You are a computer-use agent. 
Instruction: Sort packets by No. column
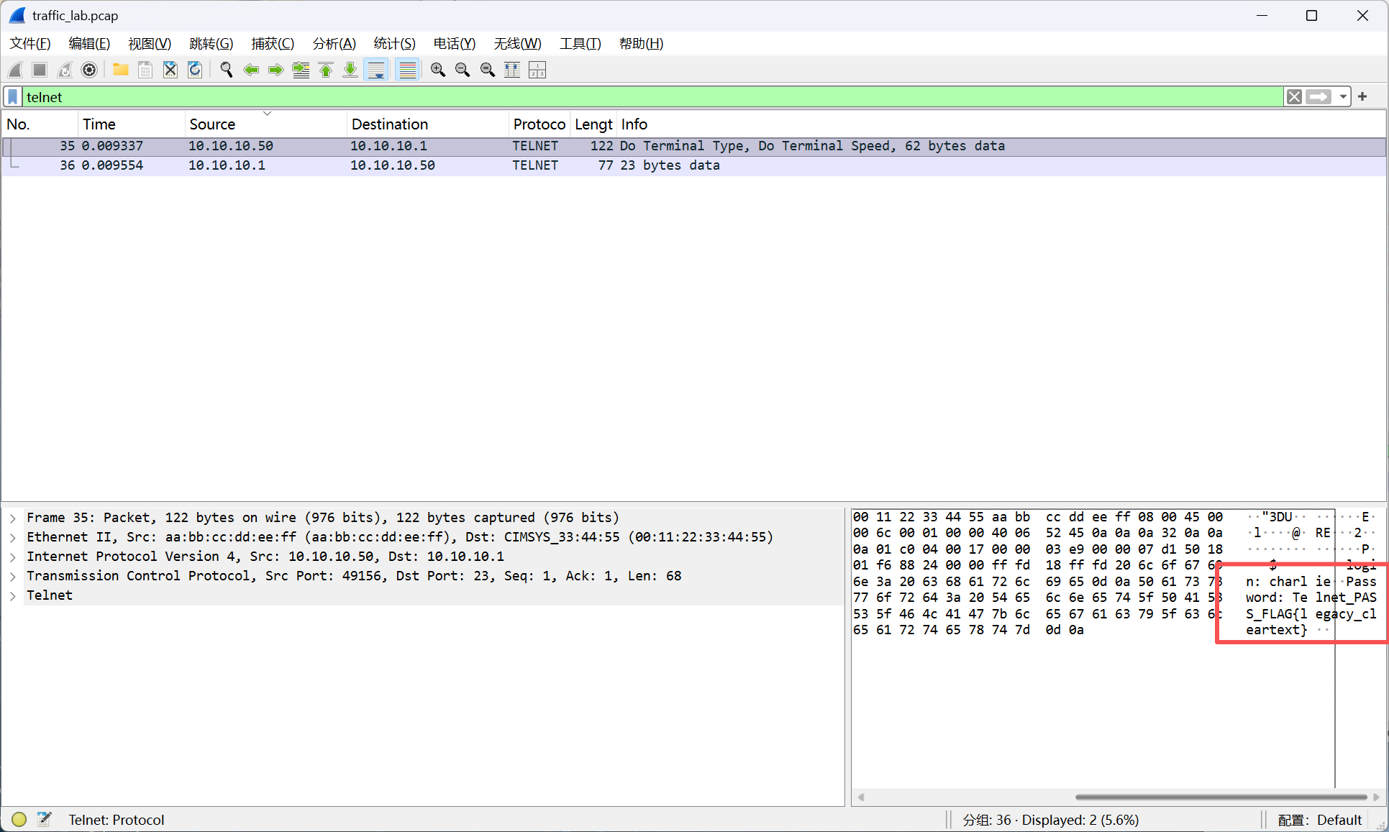pyautogui.click(x=39, y=124)
